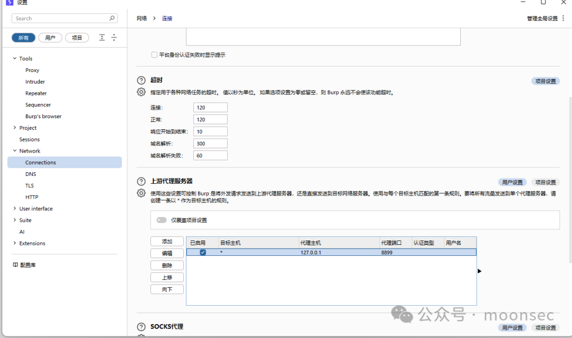Click the search magnifier icon
This screenshot has width=572, height=338.
112,18
